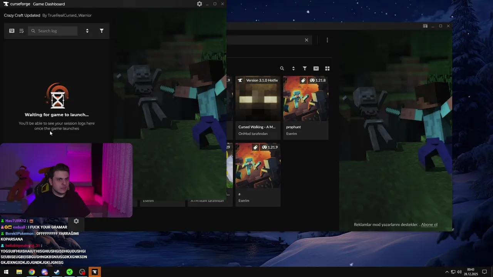Minimize the CurseForge main window

433,26
